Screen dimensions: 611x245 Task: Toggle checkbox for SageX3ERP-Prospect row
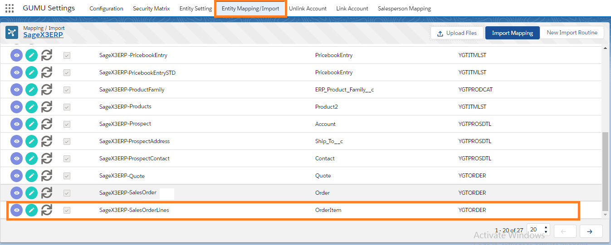click(67, 124)
